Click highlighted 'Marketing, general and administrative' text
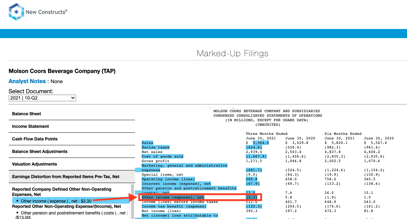 [184, 166]
